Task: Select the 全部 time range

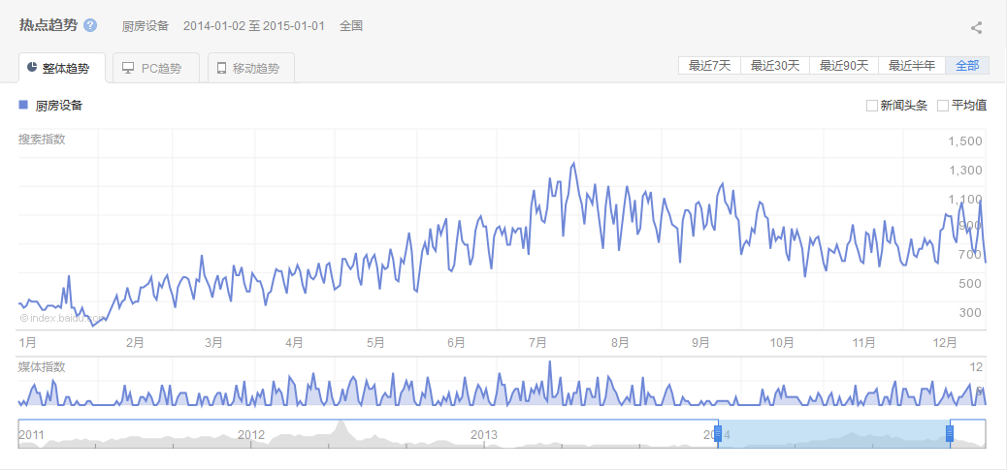Action: tap(967, 65)
